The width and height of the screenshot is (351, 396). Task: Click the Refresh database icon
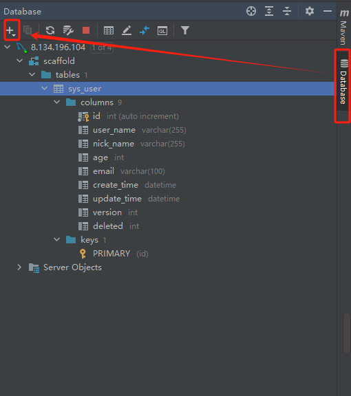pos(50,30)
